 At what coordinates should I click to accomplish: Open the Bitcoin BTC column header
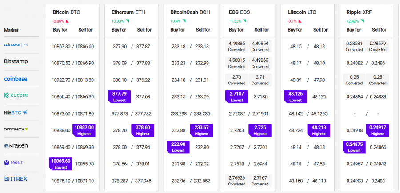[x=66, y=12]
